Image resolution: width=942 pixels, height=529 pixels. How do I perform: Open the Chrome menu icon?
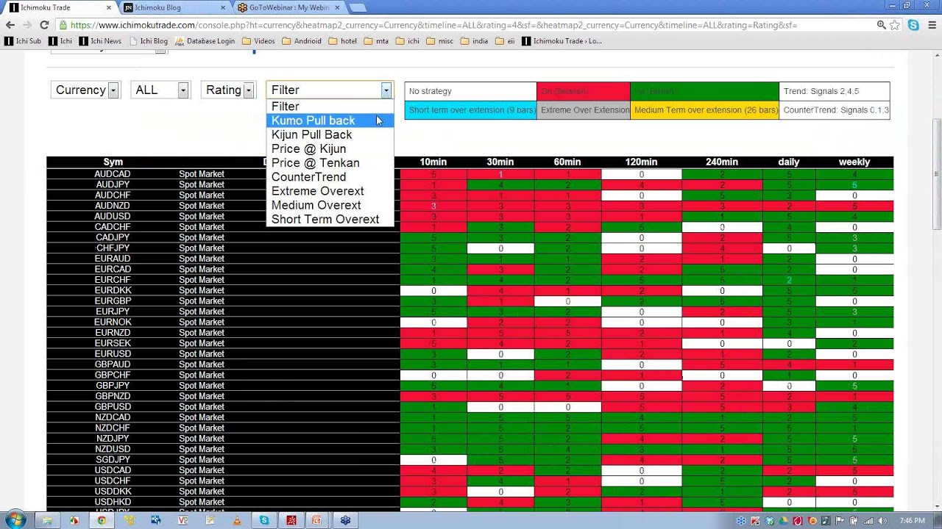click(x=931, y=25)
